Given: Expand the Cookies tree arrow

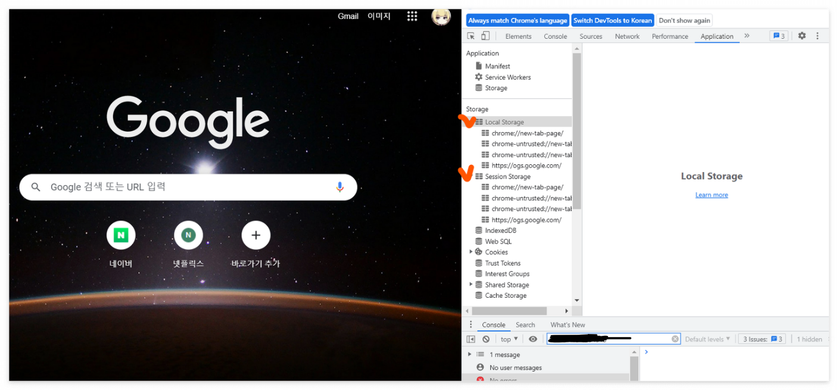Looking at the screenshot, I should [x=471, y=252].
